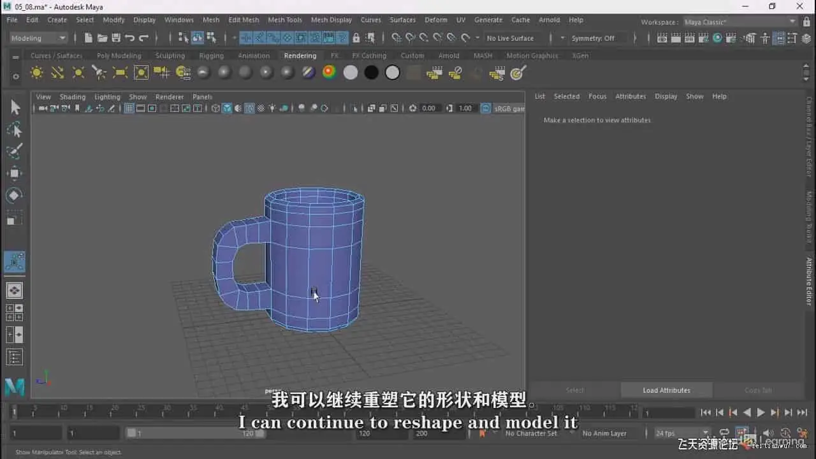Open the 24 fps frame rate dropdown

(681, 433)
